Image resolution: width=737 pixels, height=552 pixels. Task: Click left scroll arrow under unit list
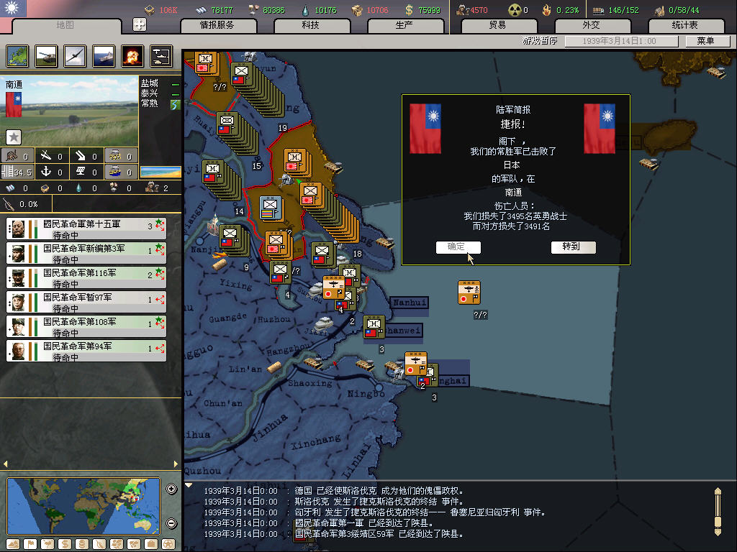pyautogui.click(x=5, y=464)
